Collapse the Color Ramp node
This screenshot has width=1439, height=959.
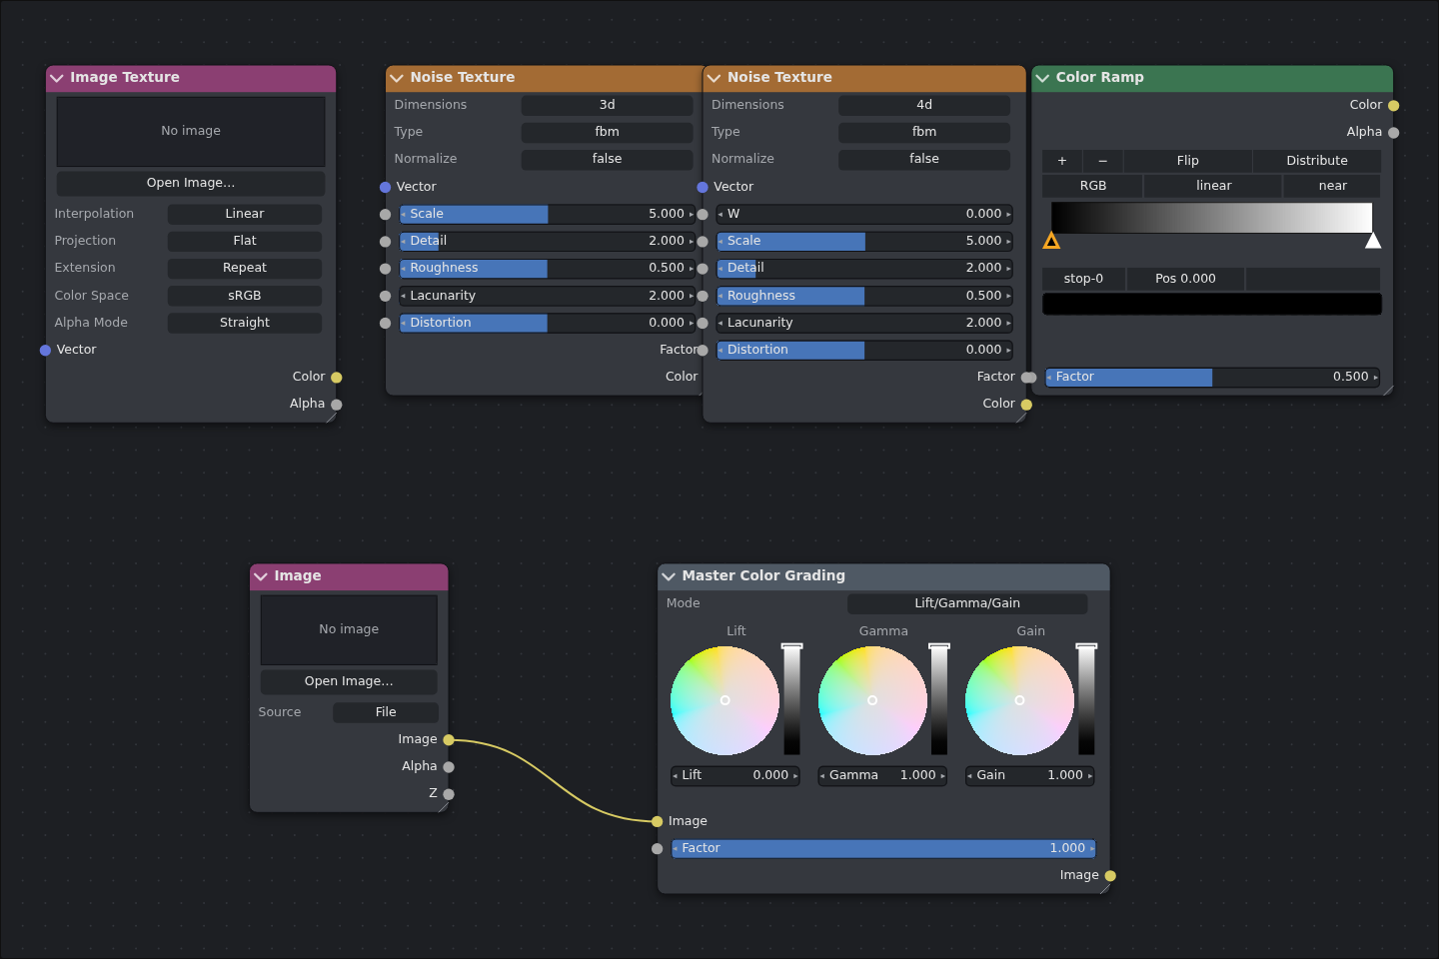[1042, 78]
